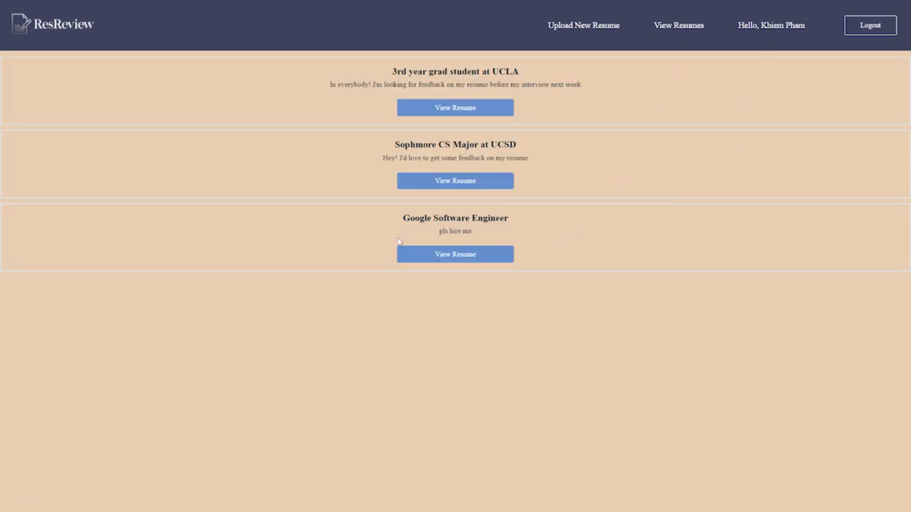The width and height of the screenshot is (911, 512).
Task: Click blank tan area below resume list
Action: [455, 389]
